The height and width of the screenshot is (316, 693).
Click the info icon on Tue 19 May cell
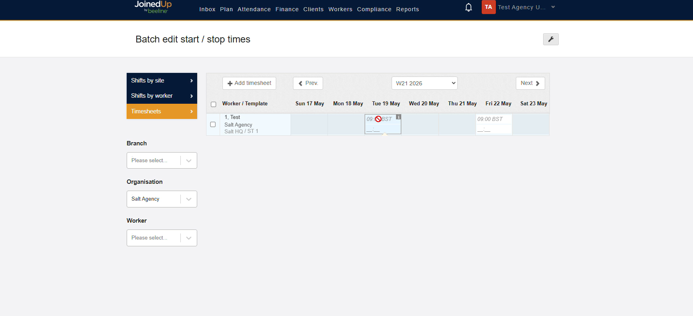(398, 117)
